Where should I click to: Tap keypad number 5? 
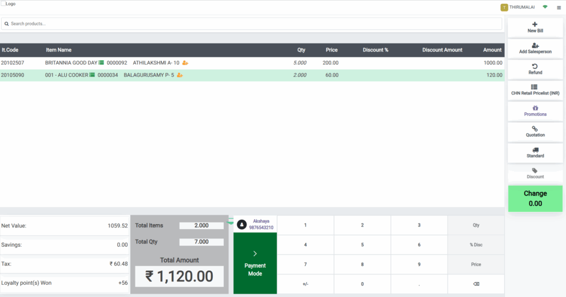point(363,245)
